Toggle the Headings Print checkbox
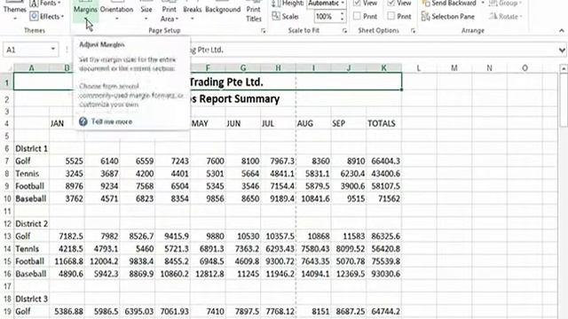Viewport: 568px width, 319px height. [x=390, y=16]
